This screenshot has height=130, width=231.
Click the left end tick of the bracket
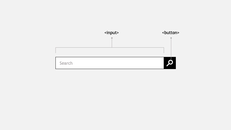point(55,50)
